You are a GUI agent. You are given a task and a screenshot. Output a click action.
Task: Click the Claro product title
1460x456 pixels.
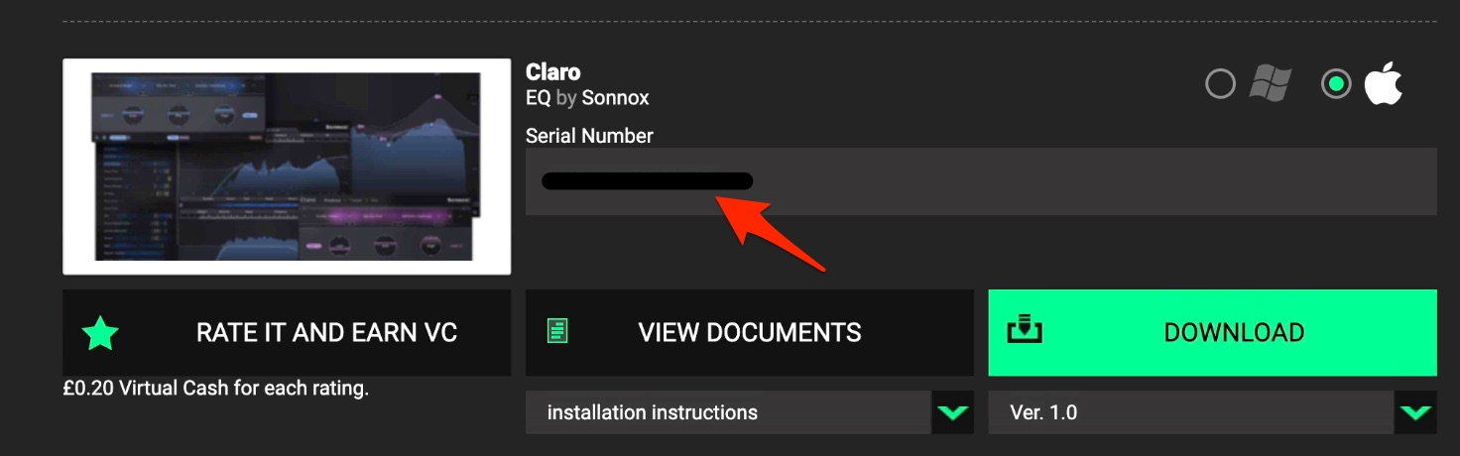(x=552, y=71)
